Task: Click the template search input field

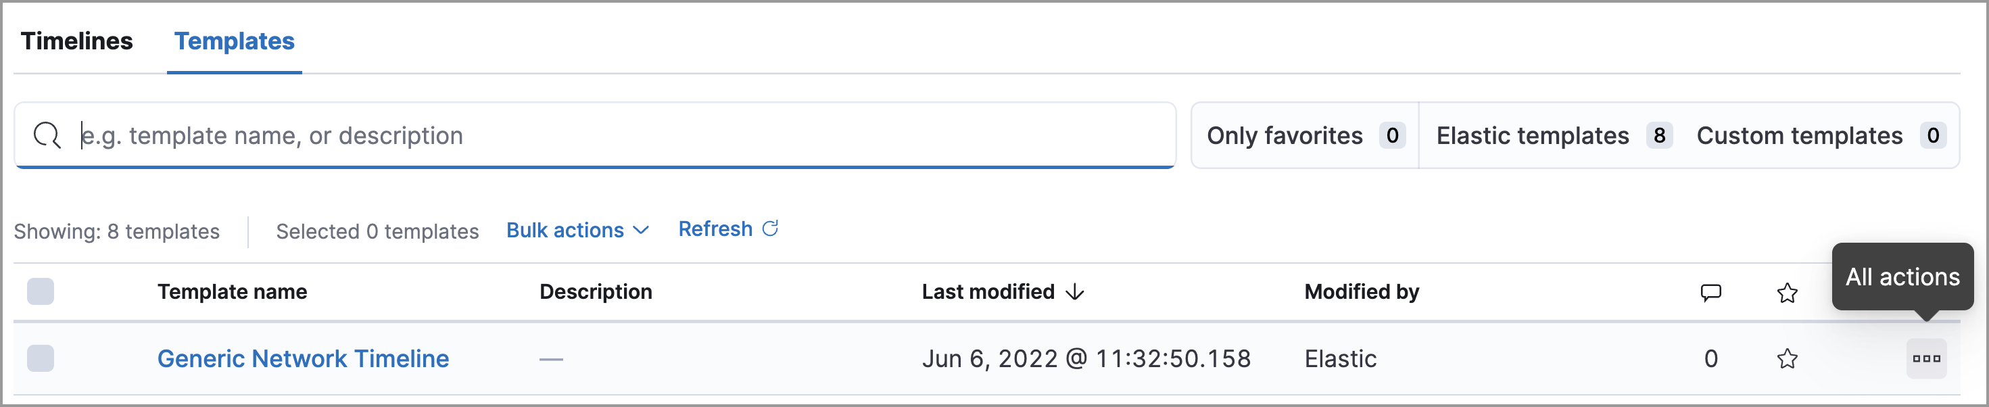Action: pos(540,135)
